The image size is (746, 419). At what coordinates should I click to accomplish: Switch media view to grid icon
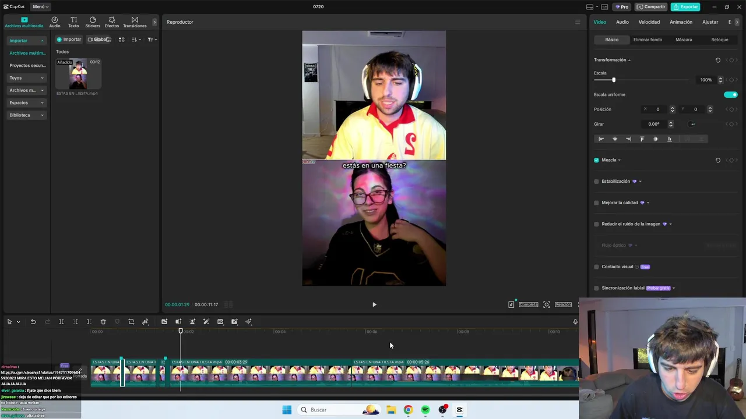[x=122, y=40]
